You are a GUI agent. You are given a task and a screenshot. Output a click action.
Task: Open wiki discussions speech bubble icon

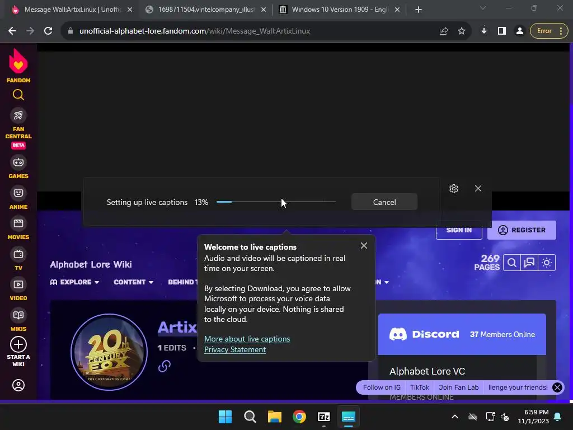pyautogui.click(x=529, y=263)
